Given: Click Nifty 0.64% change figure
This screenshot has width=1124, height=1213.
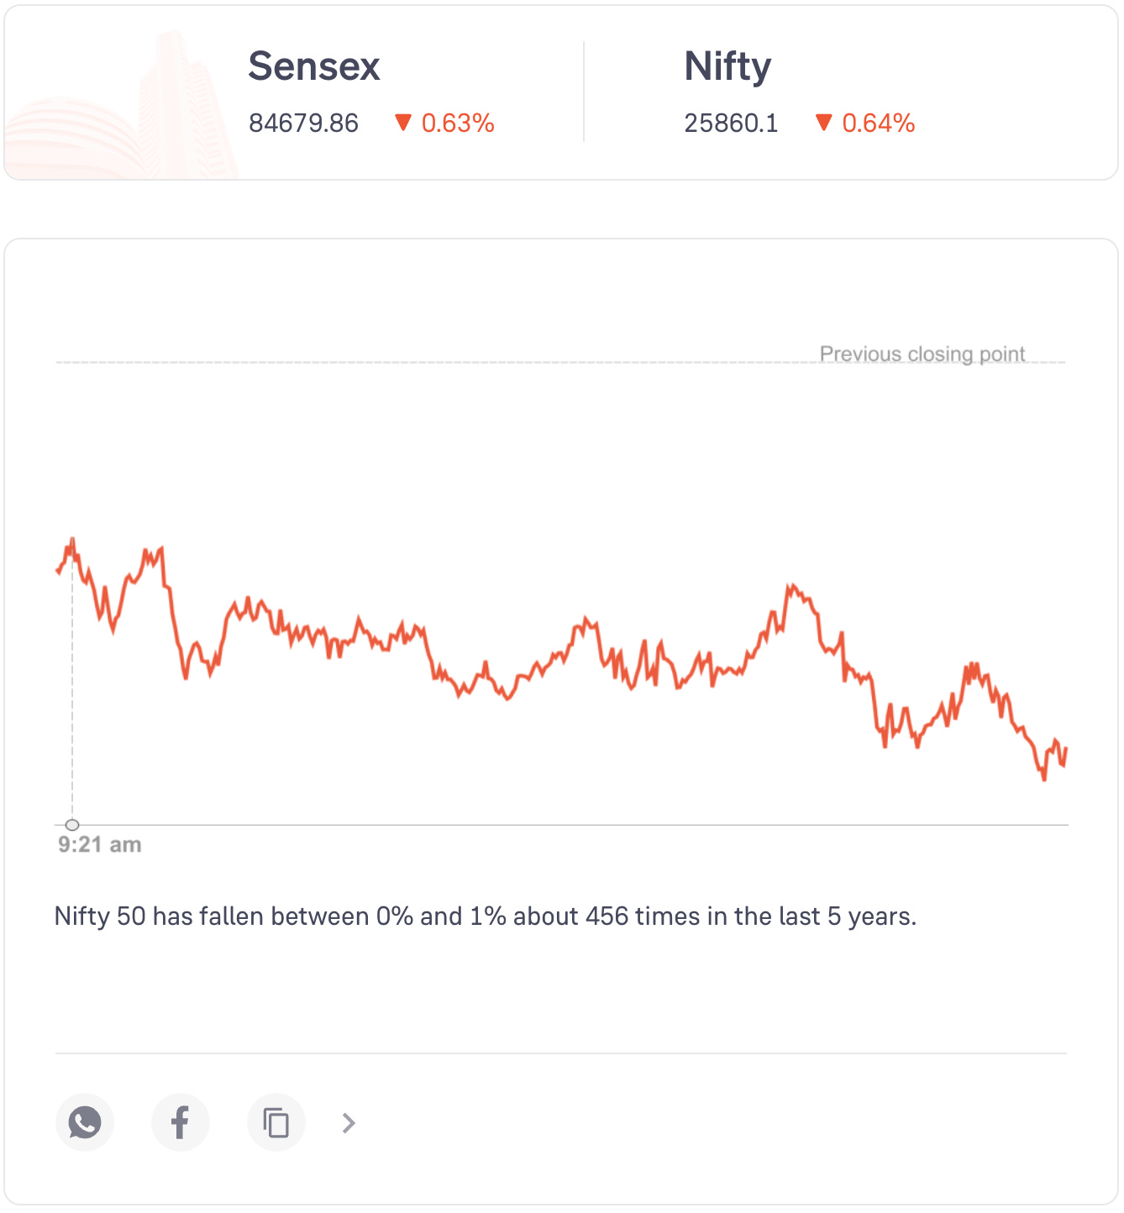Looking at the screenshot, I should pos(878,123).
